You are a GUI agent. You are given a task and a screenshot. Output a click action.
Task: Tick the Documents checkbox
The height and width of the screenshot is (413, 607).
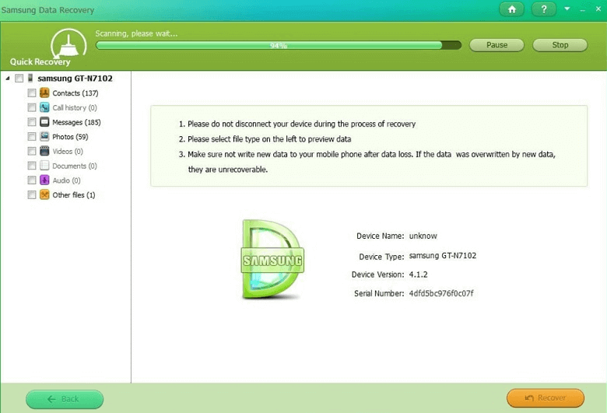(x=32, y=166)
